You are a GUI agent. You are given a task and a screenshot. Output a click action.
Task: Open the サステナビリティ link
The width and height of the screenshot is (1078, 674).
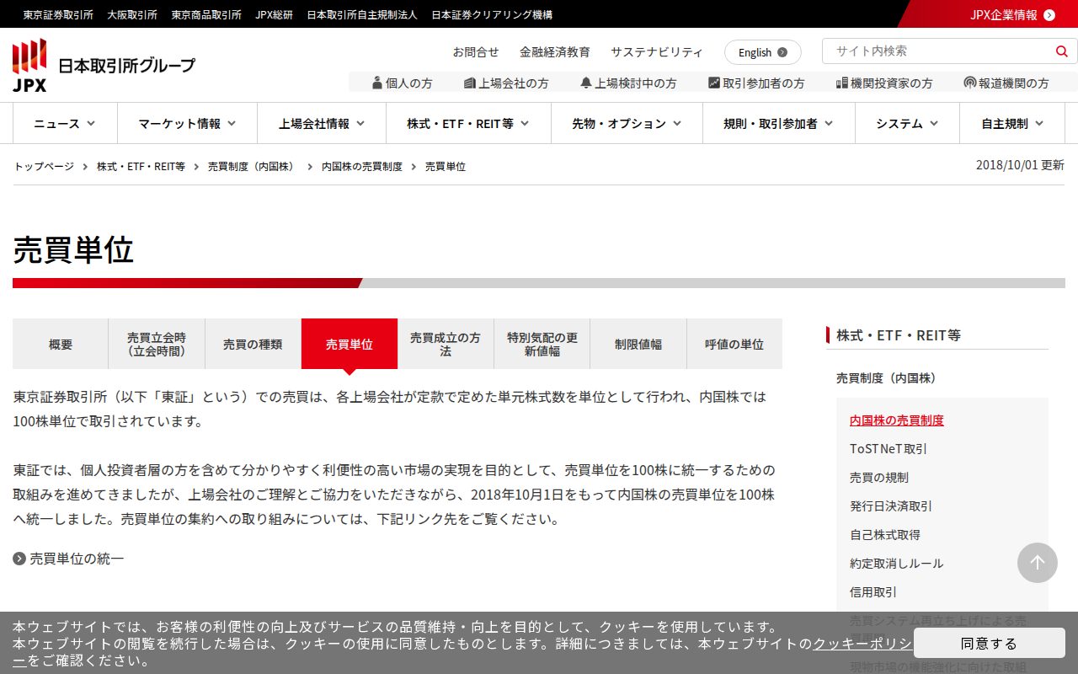(x=657, y=51)
